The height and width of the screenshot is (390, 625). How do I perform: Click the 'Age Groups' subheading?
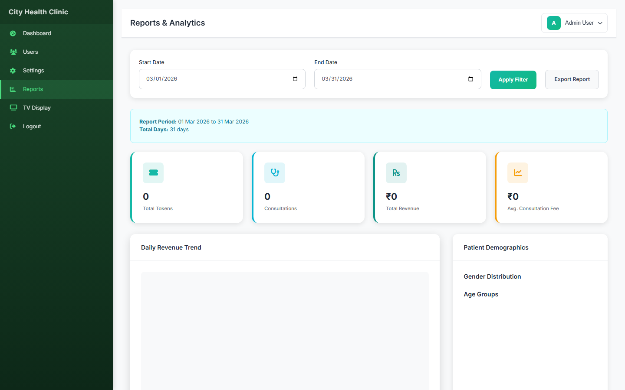tap(481, 294)
